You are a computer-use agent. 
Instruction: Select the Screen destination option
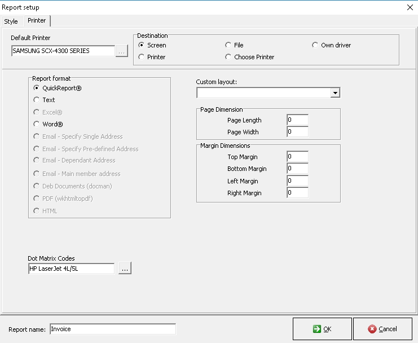pos(142,45)
